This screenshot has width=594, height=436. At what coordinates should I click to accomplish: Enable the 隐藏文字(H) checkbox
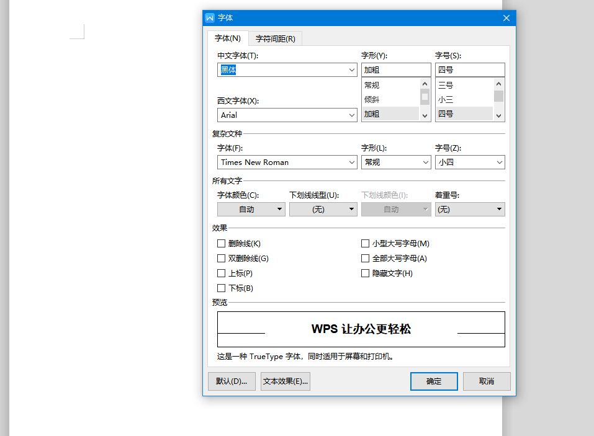tap(365, 273)
